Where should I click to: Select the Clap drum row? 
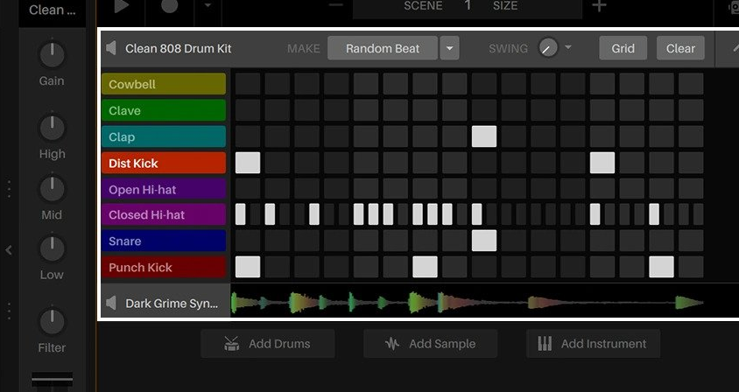point(164,136)
